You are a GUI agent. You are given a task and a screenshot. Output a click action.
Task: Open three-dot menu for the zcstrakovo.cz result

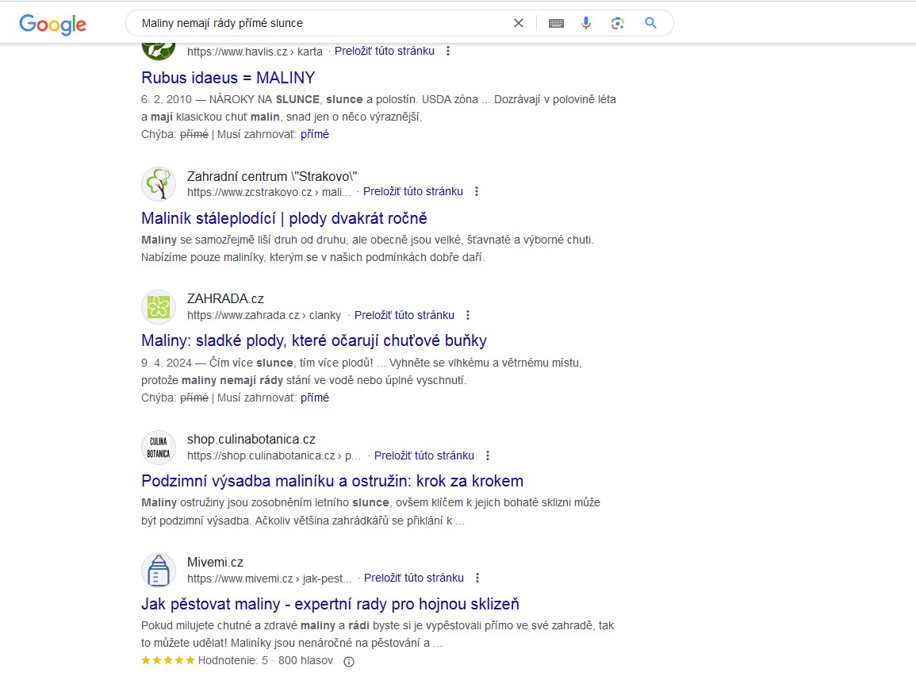click(477, 191)
